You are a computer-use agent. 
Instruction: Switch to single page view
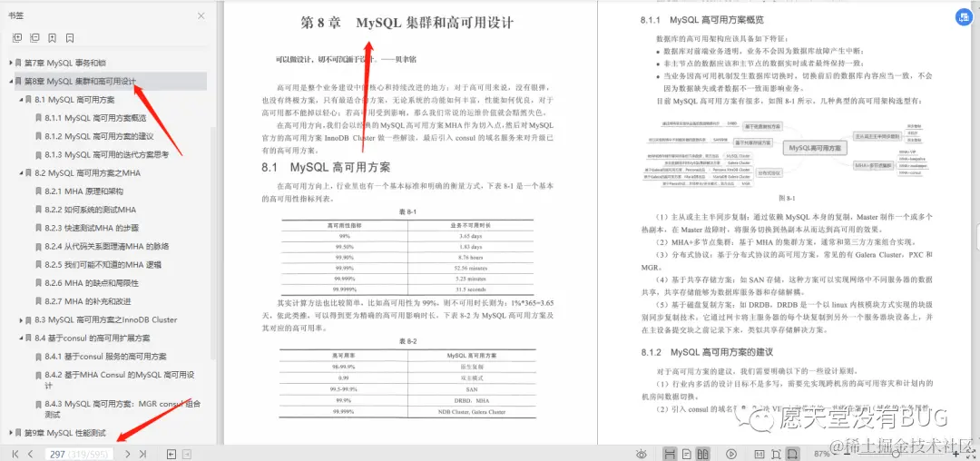(x=687, y=454)
